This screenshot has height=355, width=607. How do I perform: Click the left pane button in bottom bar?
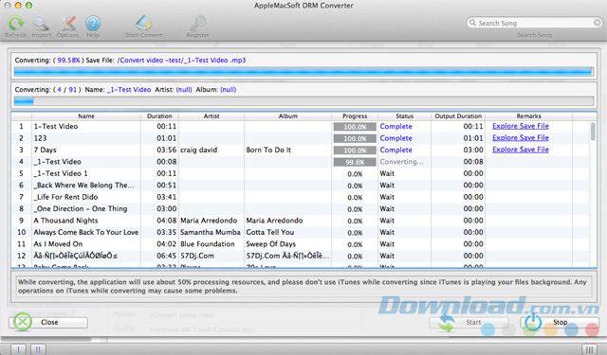[18, 349]
